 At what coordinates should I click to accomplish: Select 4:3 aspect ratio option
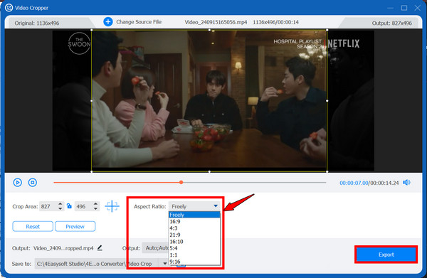pos(194,228)
